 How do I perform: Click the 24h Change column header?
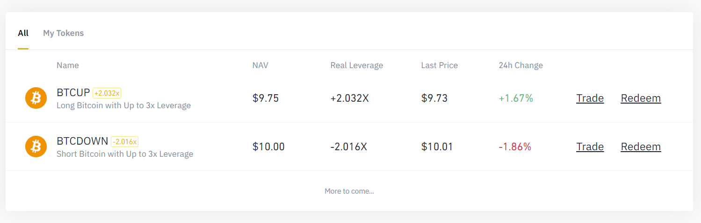click(x=520, y=65)
